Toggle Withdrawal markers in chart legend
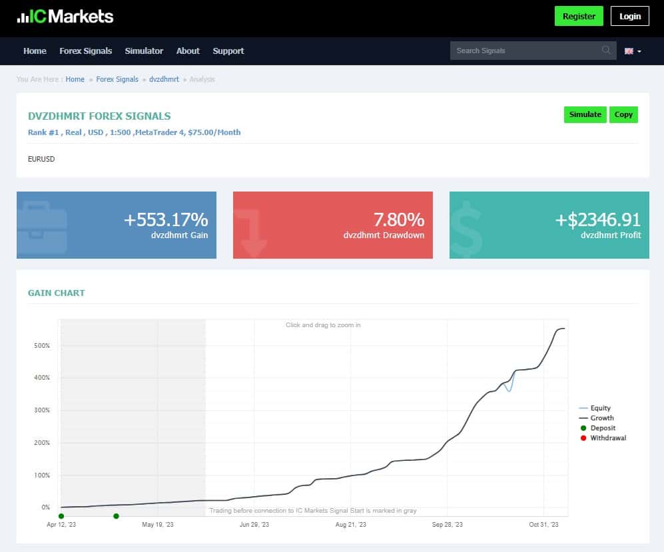 pyautogui.click(x=603, y=438)
